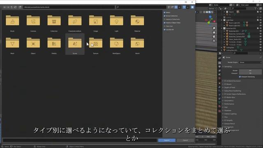Open display settings dropdown arrow
This screenshot has width=263, height=148.
[x=180, y=7]
